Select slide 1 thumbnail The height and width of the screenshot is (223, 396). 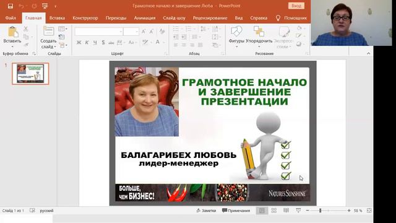click(x=30, y=74)
